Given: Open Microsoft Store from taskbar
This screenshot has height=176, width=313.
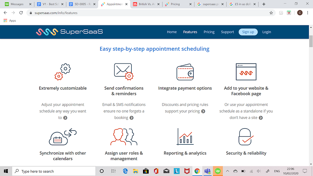Looking at the screenshot, I should coord(146,171).
